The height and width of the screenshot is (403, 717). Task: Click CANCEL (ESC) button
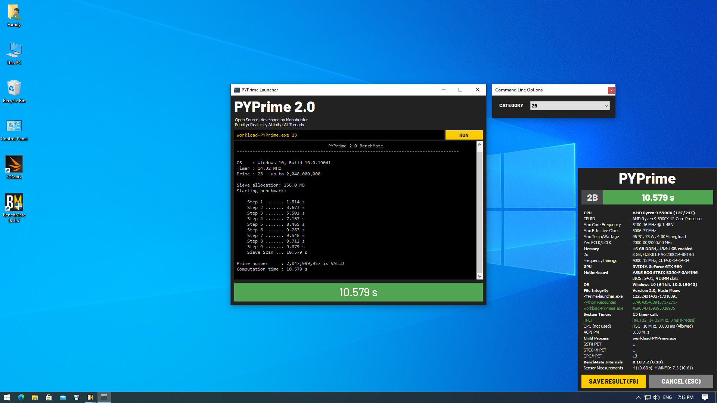(x=681, y=381)
